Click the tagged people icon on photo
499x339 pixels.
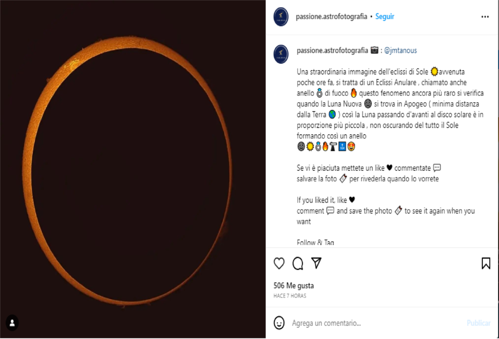tap(12, 322)
